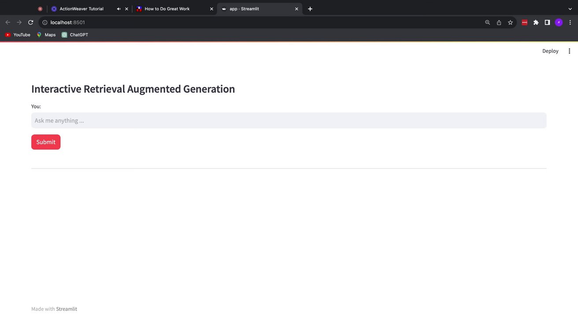
Task: Open the Chrome three-dot menu
Action: pyautogui.click(x=570, y=22)
